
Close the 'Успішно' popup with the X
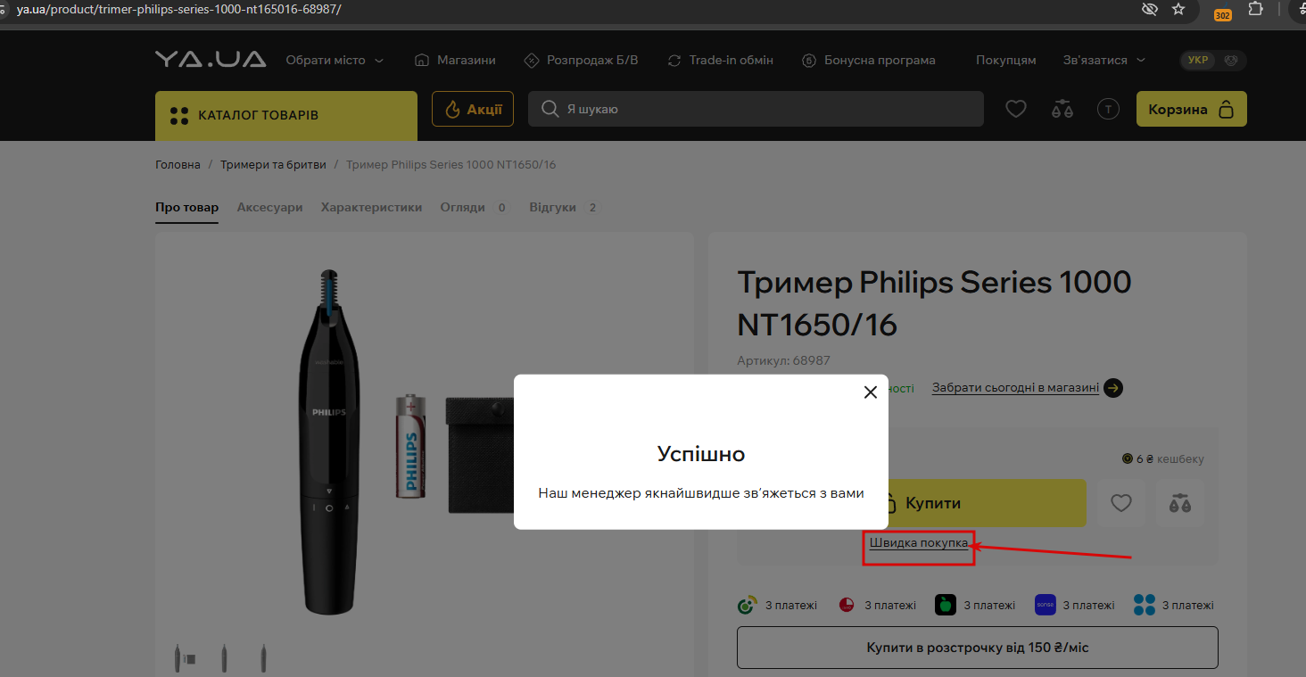pos(871,392)
